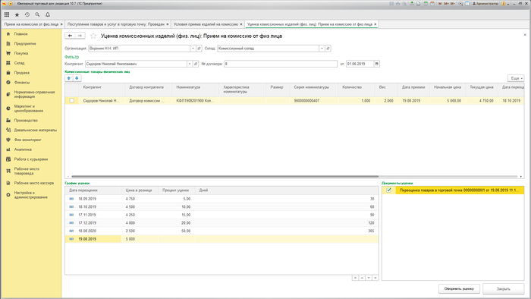The height and width of the screenshot is (299, 531).
Task: Select the schedule row dated 18.09.2019
Action: click(x=222, y=199)
